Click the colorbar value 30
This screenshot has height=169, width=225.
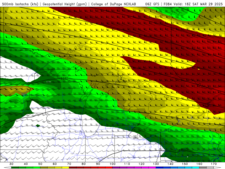(11, 164)
